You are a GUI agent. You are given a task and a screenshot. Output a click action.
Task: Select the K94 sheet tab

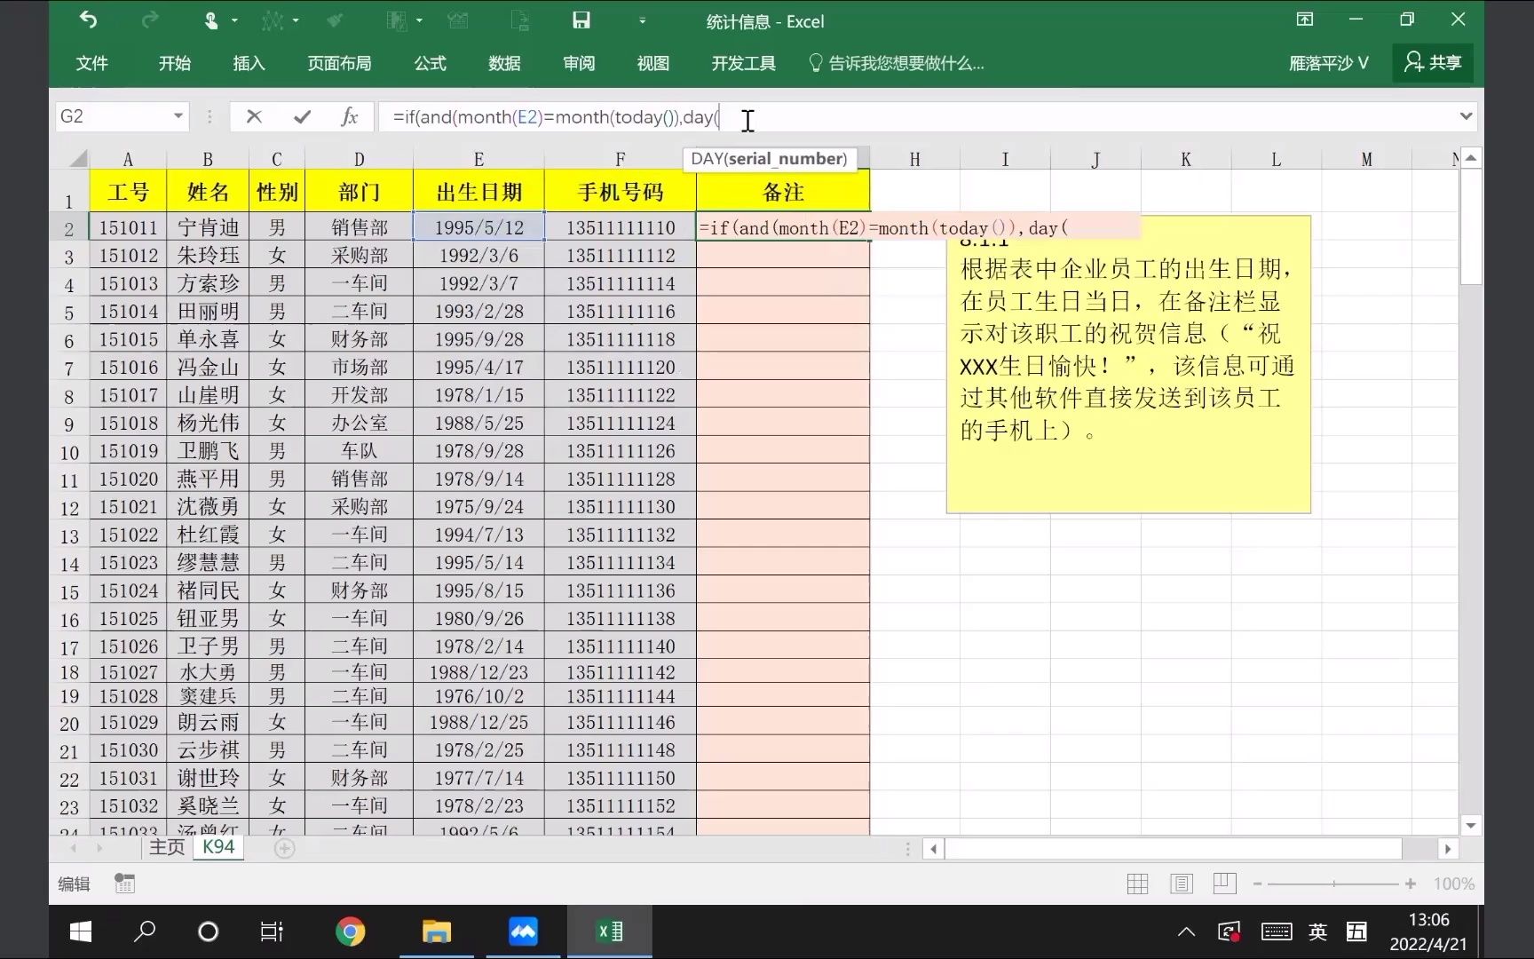218,847
